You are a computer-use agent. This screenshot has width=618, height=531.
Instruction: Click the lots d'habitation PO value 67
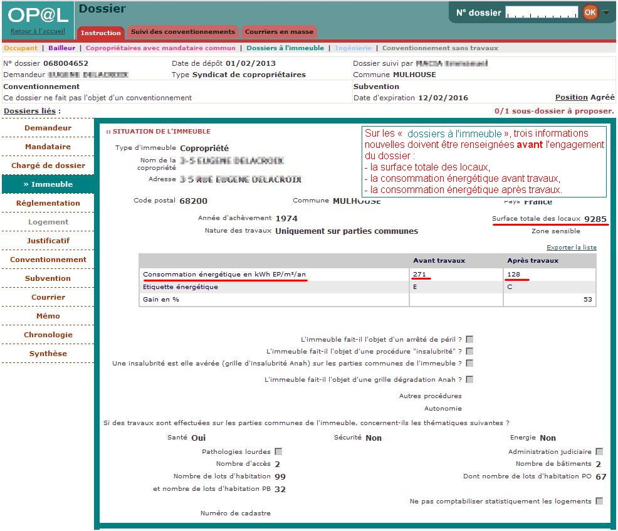[x=601, y=477]
